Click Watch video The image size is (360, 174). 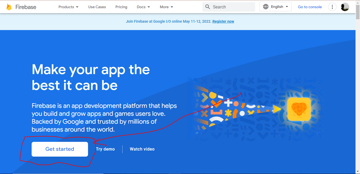[x=142, y=149]
